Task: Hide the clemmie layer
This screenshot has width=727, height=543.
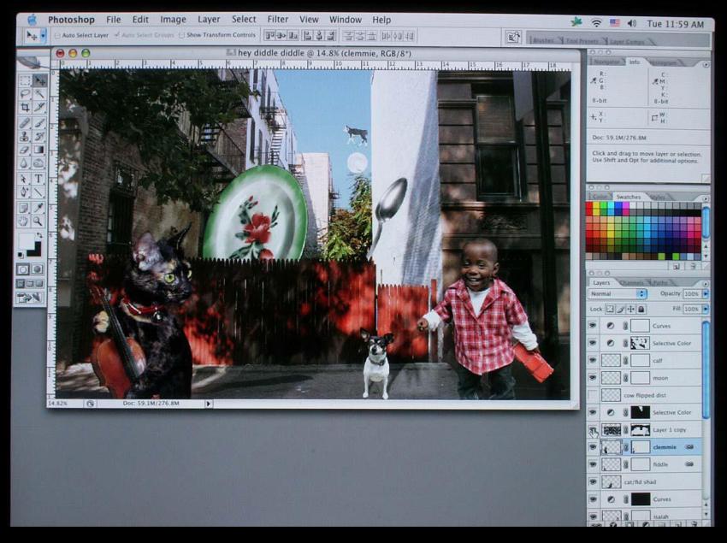Action: [592, 447]
